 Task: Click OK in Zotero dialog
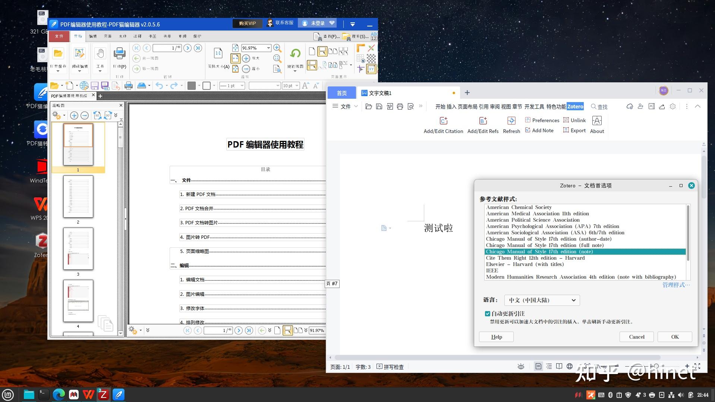(675, 337)
